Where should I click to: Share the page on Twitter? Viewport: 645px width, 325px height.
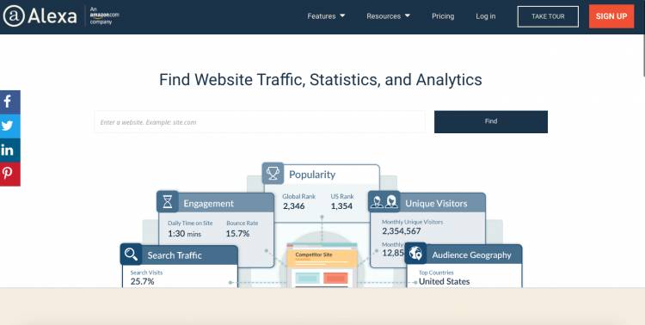(x=9, y=126)
